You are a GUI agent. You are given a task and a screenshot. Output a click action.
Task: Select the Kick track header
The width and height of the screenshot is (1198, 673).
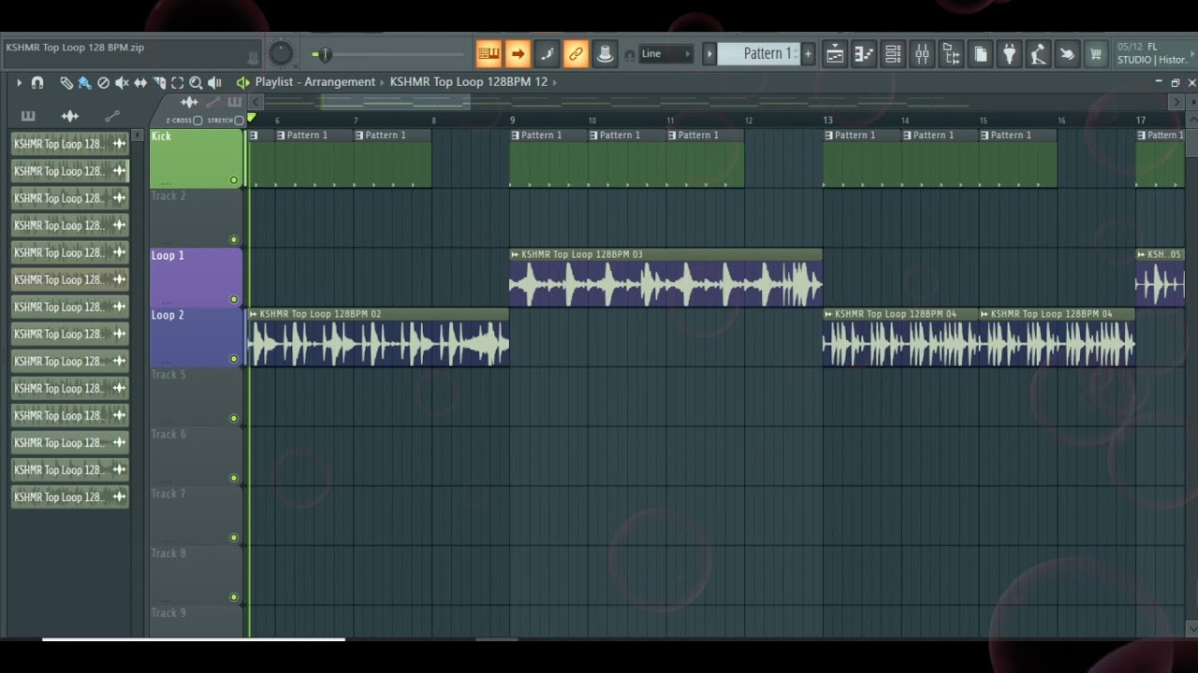196,158
